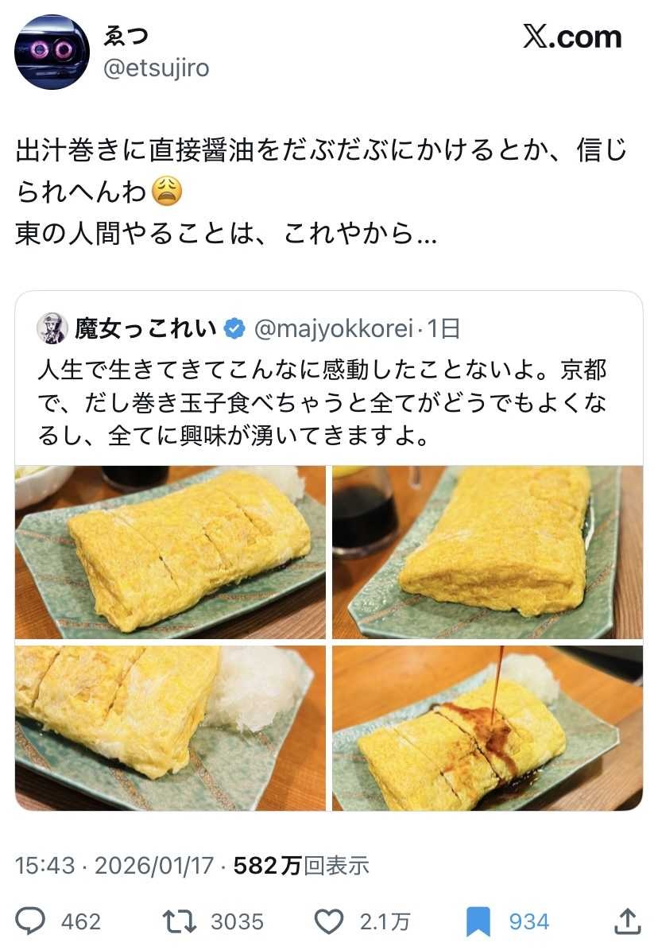The image size is (658, 950).
Task: Click the X.com logo
Action: click(x=572, y=37)
